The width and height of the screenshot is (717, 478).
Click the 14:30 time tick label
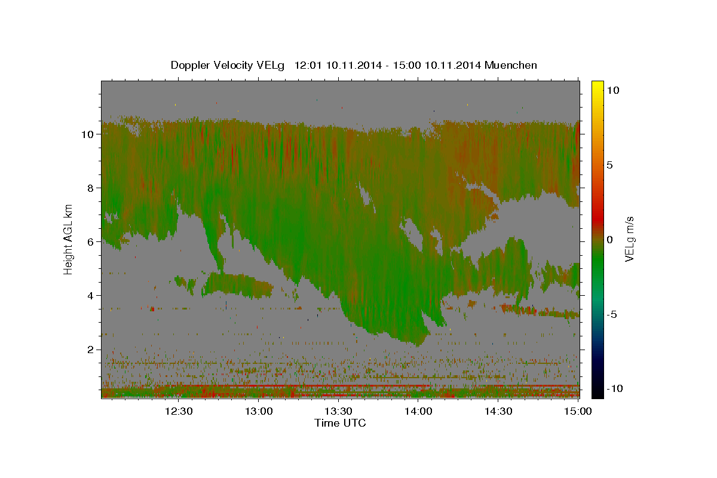(x=498, y=411)
